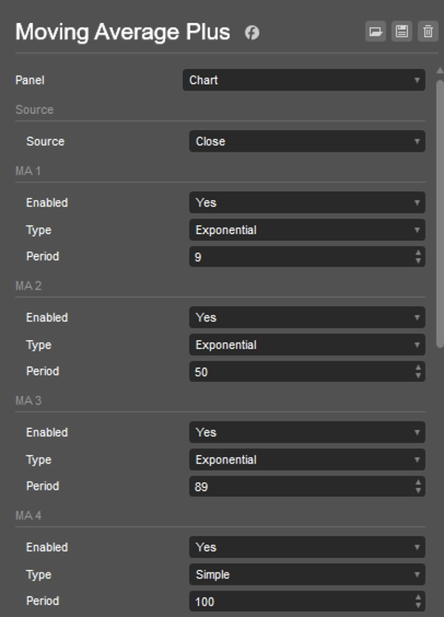
Task: Click the open folder load icon
Action: point(376,31)
